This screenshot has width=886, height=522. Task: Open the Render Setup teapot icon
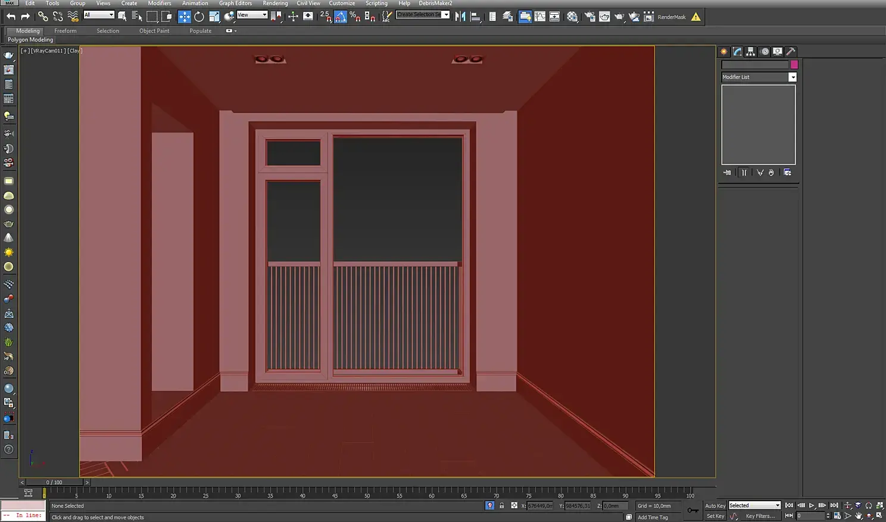tap(589, 17)
